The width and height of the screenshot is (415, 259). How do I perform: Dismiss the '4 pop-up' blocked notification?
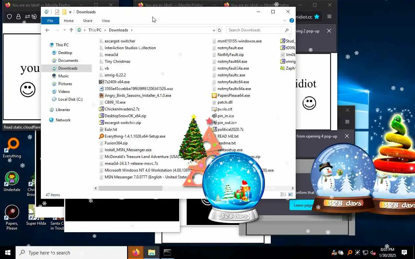tap(347, 136)
